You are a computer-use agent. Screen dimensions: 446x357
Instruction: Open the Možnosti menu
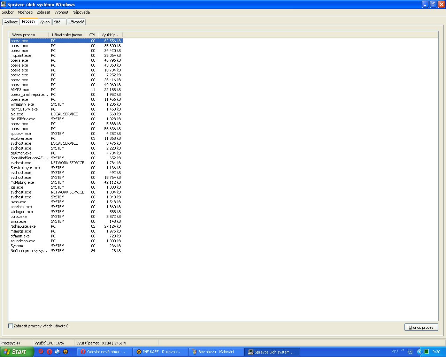pyautogui.click(x=25, y=12)
